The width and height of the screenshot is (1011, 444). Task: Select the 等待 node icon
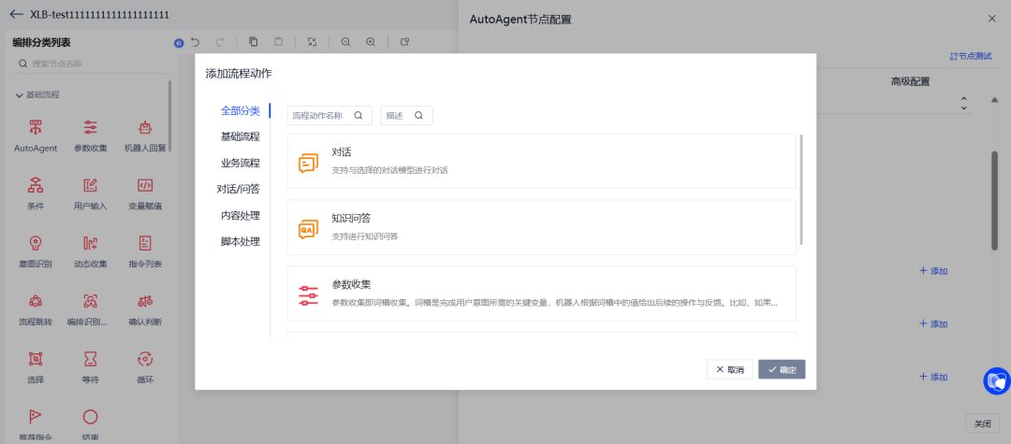click(x=90, y=358)
